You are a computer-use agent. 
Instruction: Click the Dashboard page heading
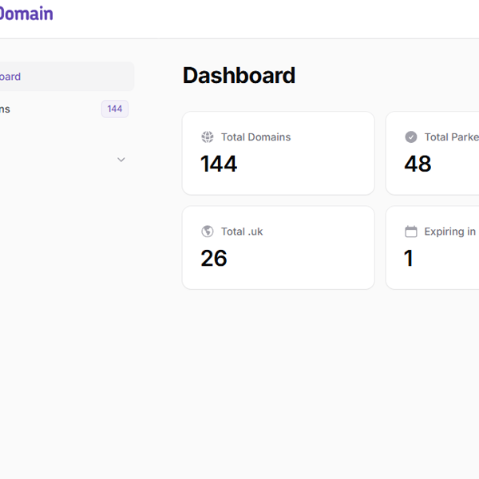pyautogui.click(x=239, y=75)
